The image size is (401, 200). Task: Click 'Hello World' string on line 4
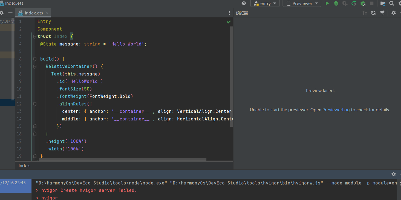(126, 44)
